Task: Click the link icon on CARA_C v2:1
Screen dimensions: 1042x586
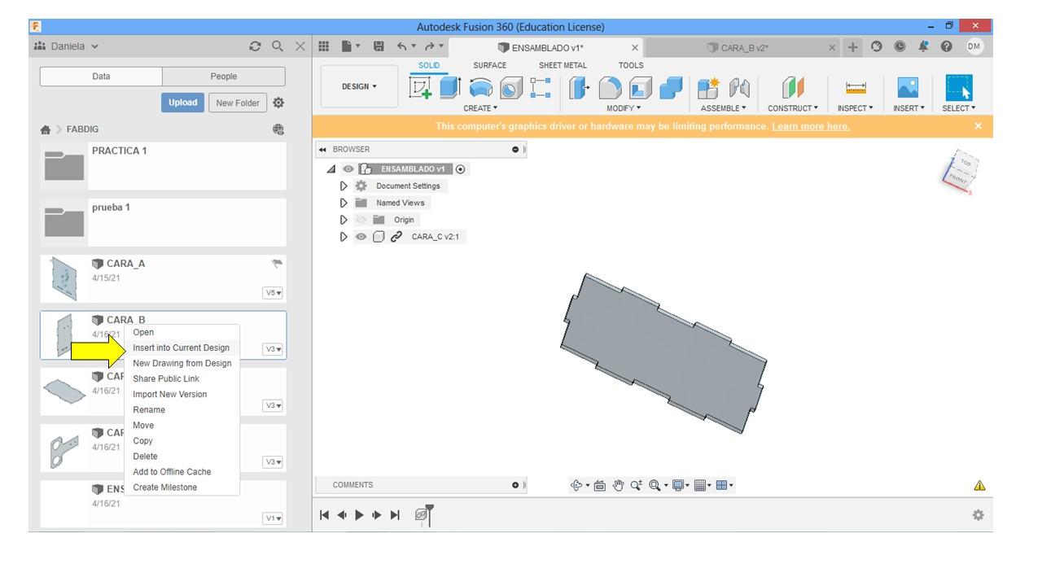Action: 396,237
